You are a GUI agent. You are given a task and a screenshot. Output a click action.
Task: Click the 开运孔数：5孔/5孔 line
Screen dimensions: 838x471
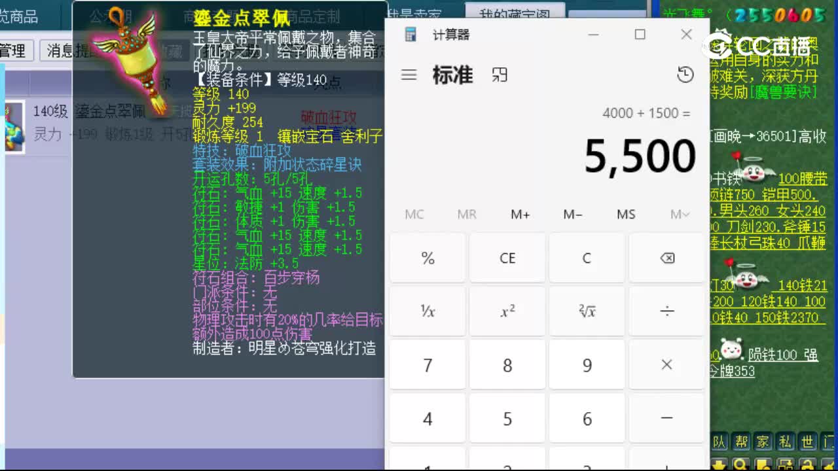tap(252, 179)
